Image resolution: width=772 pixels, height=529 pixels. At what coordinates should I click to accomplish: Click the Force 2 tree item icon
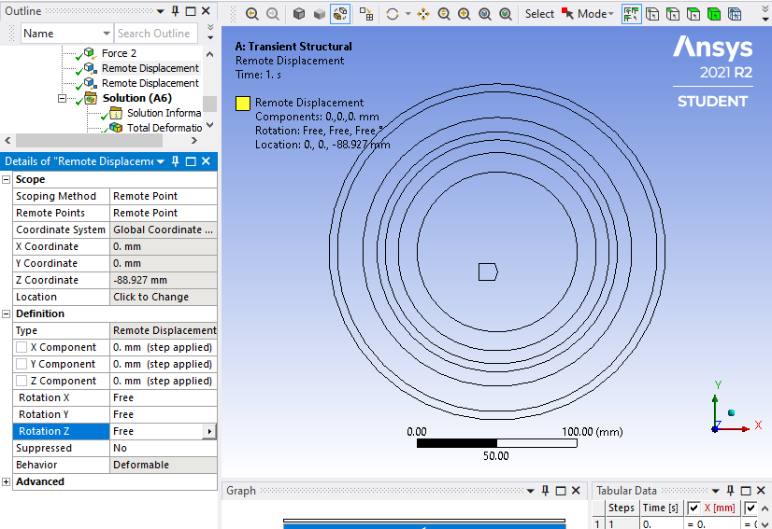tap(91, 53)
